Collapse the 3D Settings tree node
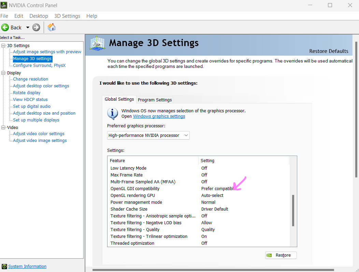The image size is (359, 272). pos(3,46)
